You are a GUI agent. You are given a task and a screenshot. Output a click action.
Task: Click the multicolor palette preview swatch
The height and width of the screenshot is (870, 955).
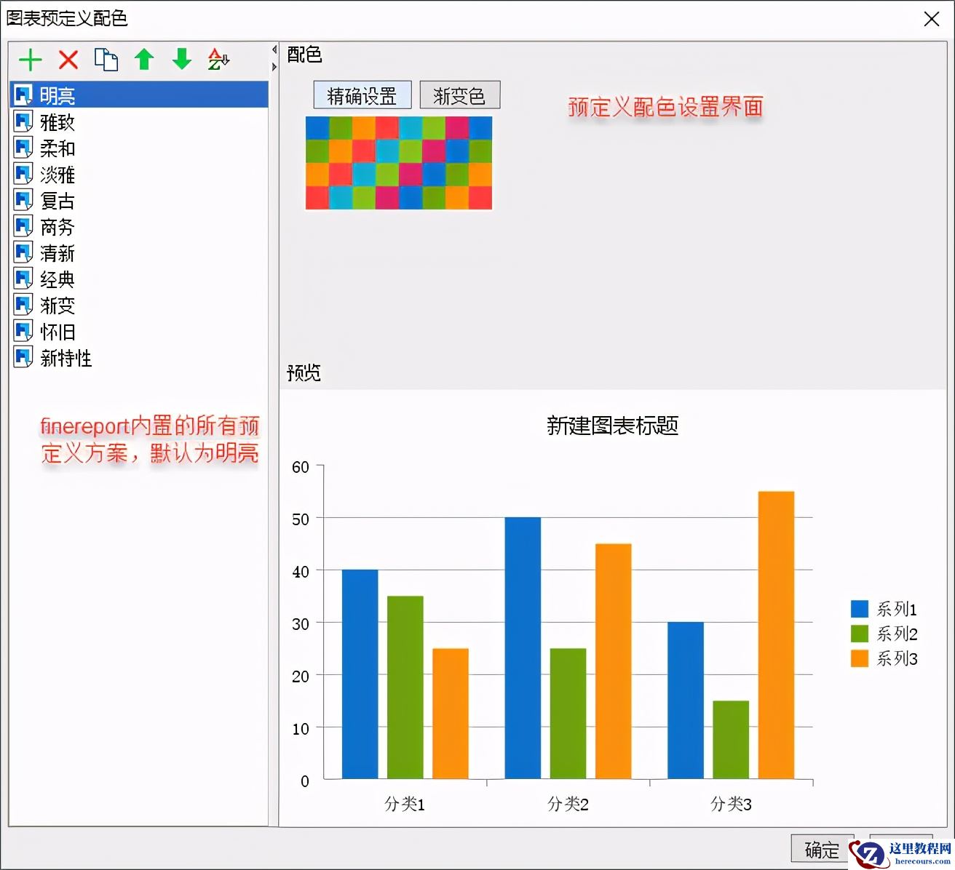[399, 163]
